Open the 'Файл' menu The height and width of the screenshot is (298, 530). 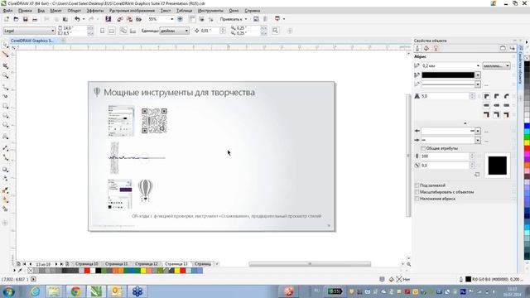[x=7, y=11]
